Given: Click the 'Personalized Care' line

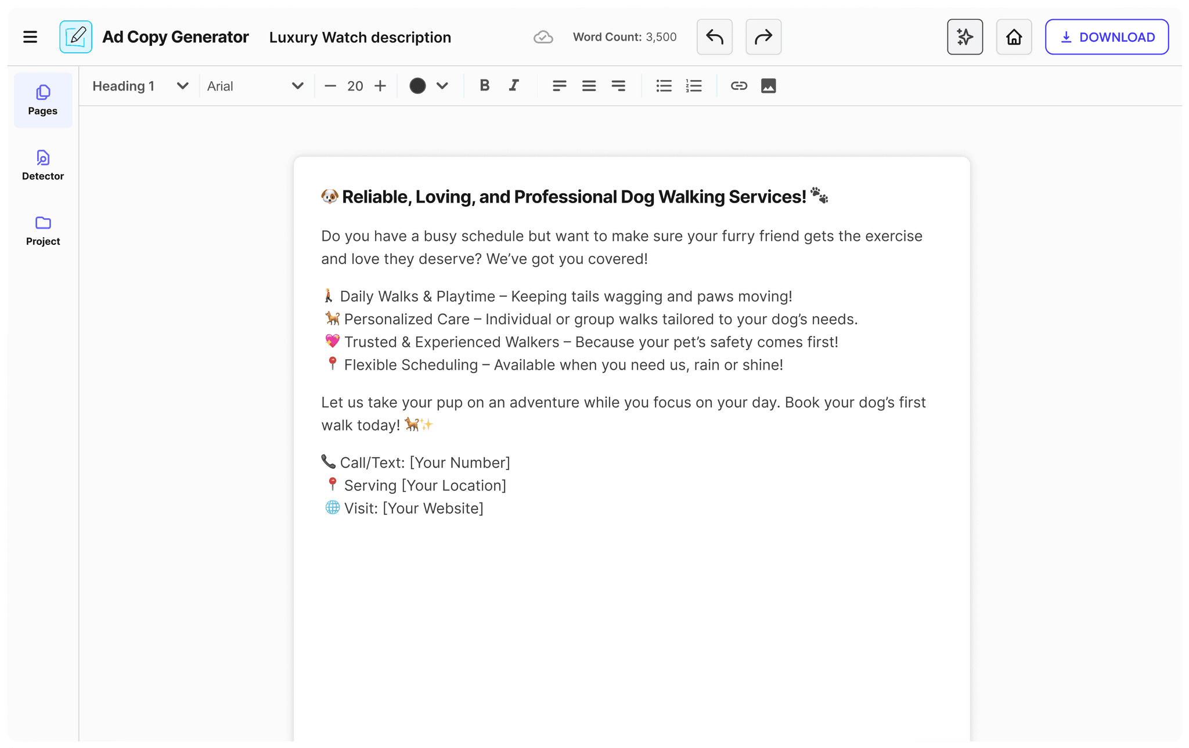Looking at the screenshot, I should coord(590,319).
